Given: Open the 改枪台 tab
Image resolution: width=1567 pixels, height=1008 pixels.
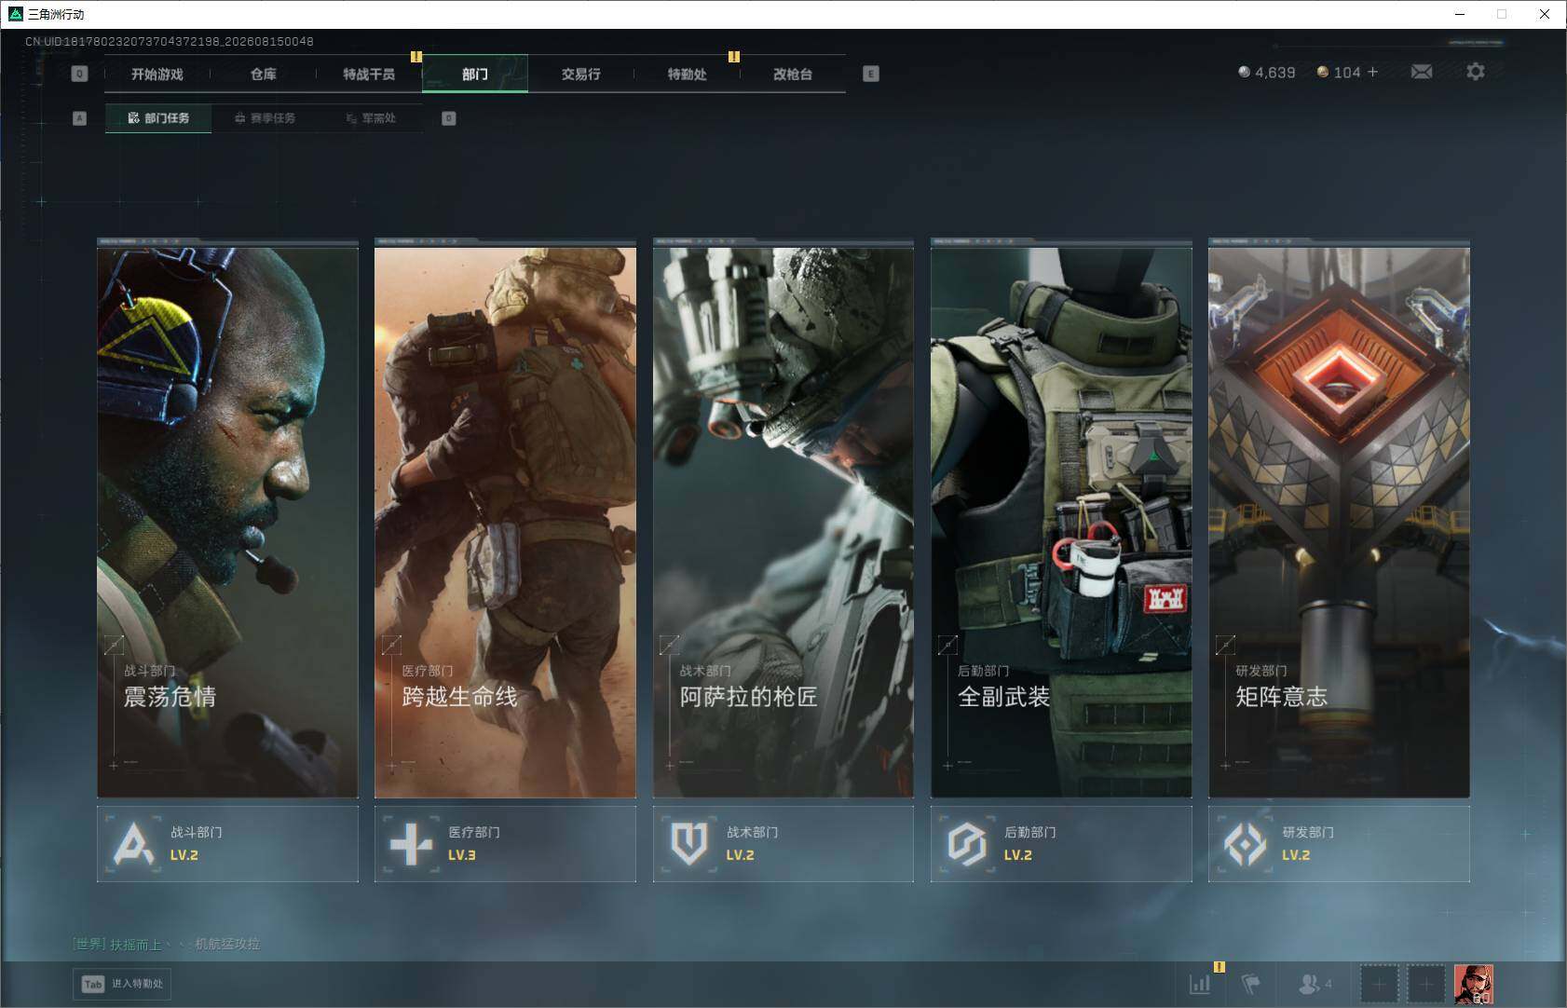Looking at the screenshot, I should tap(793, 74).
